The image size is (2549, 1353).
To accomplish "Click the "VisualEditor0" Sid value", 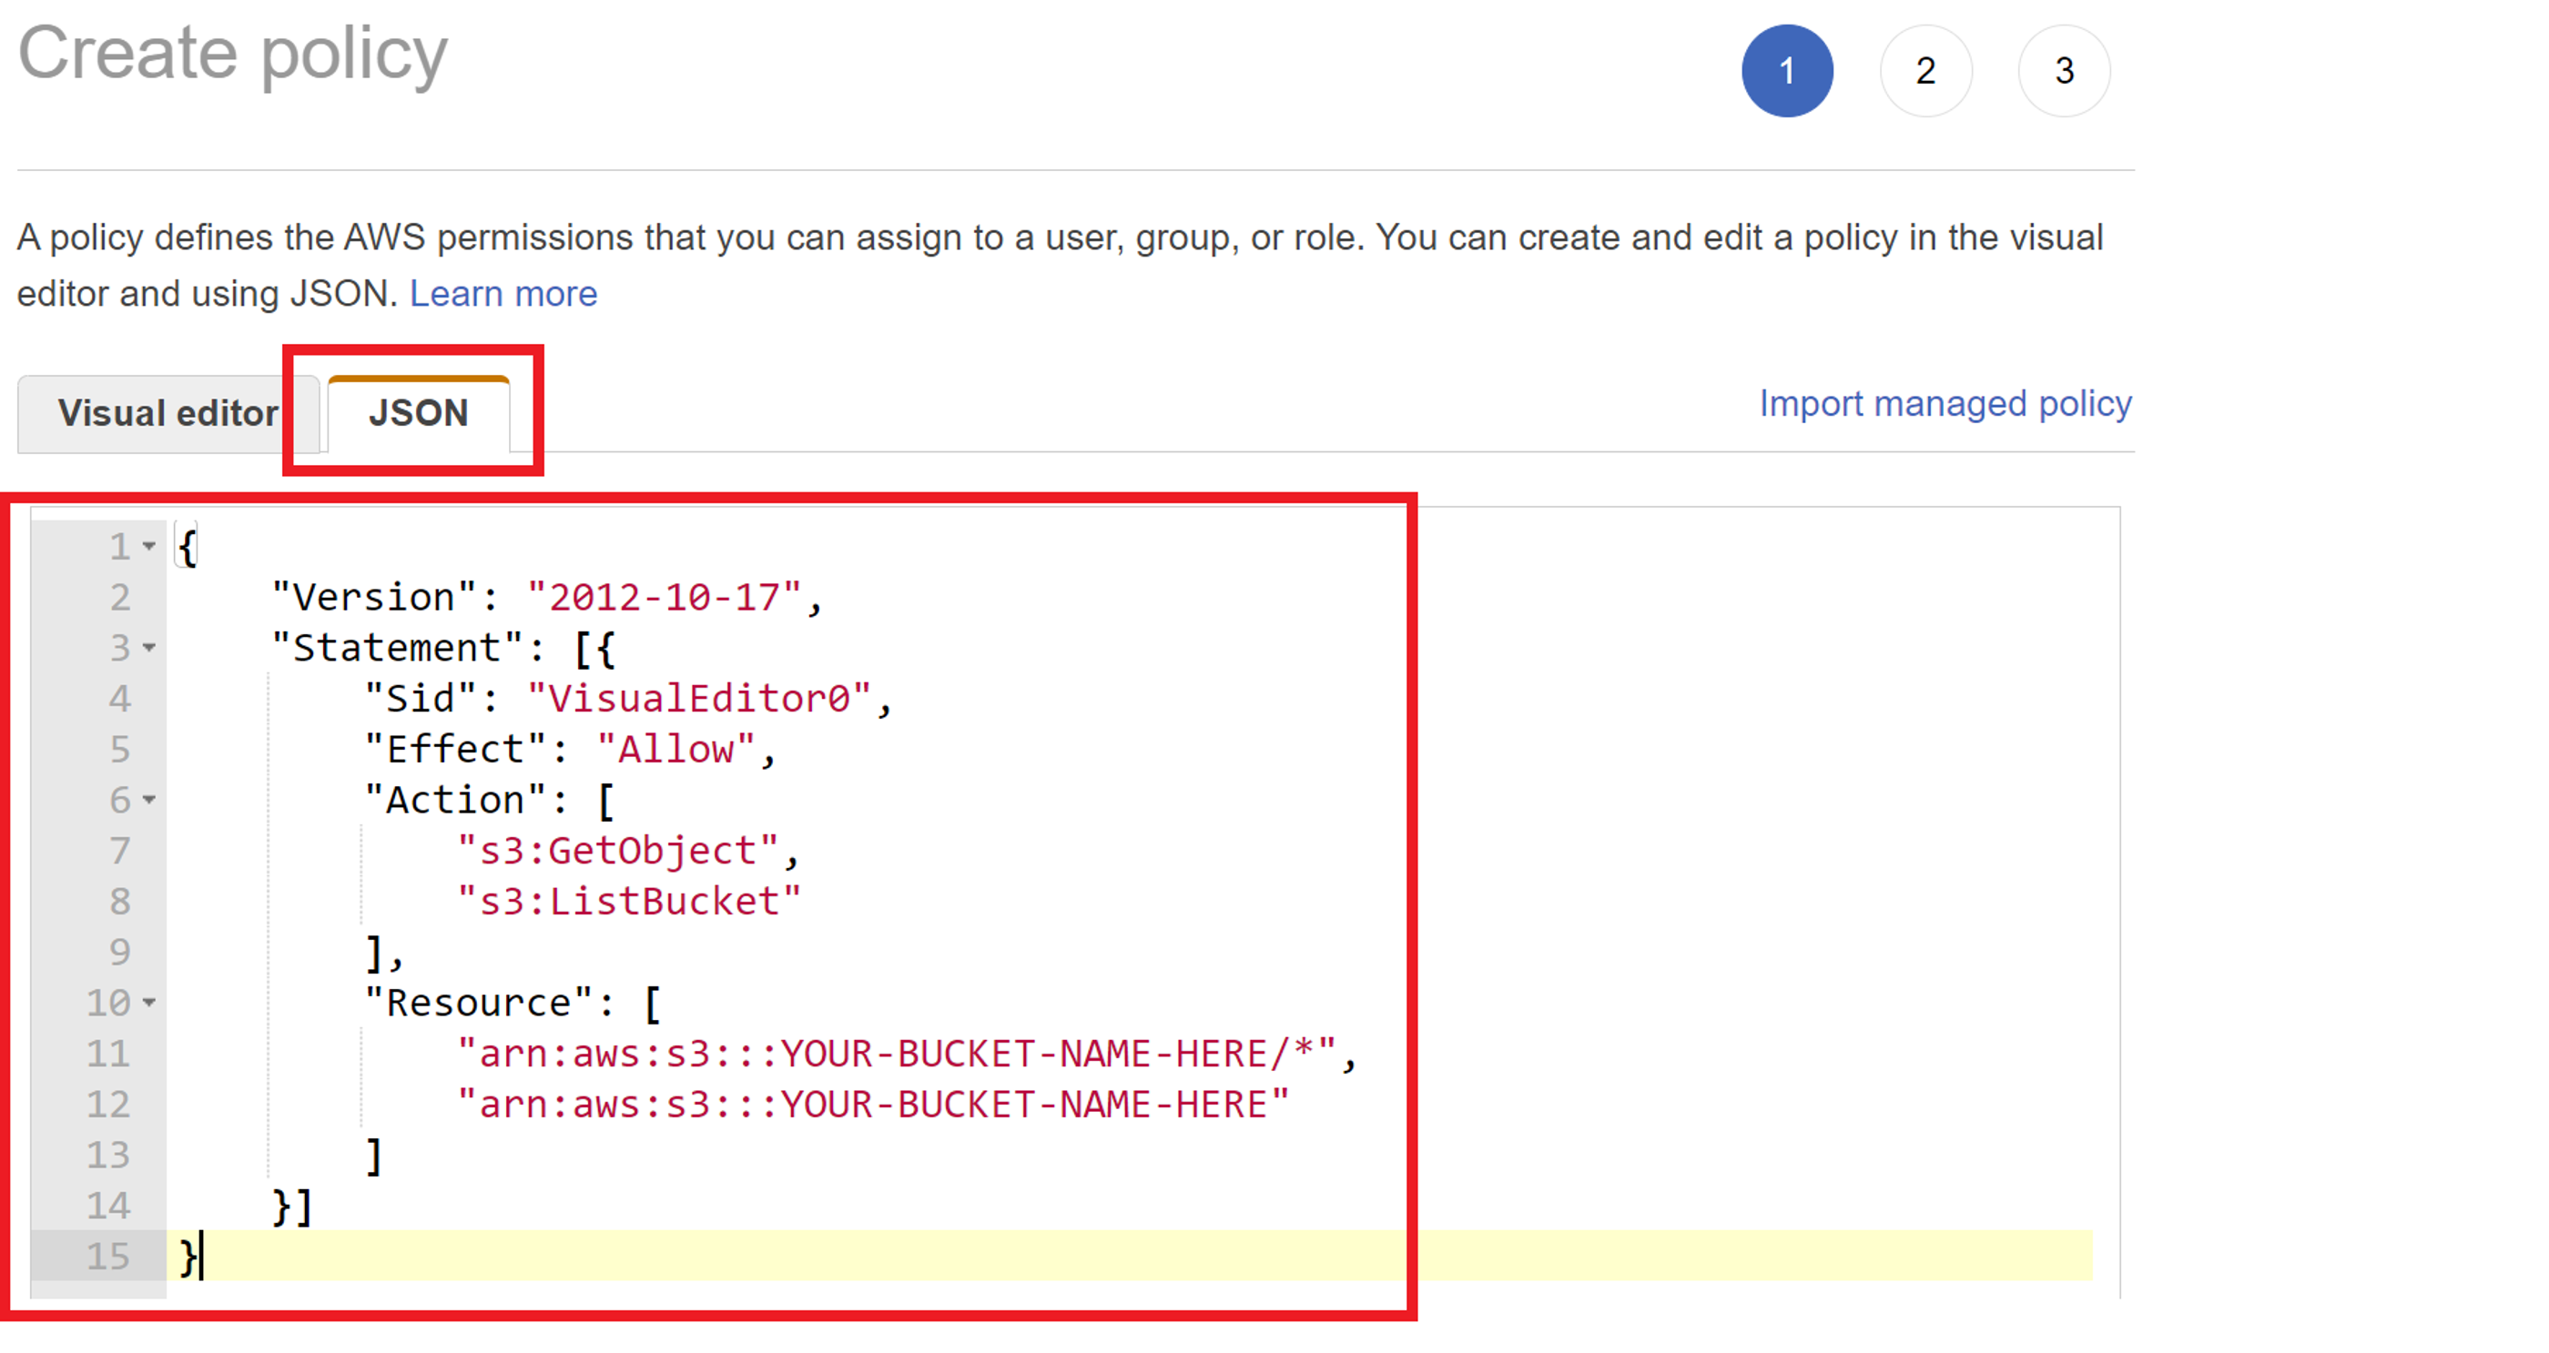I will click(699, 700).
